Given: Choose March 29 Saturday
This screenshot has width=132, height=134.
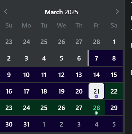Looking at the screenshot, I should pos(114,107).
